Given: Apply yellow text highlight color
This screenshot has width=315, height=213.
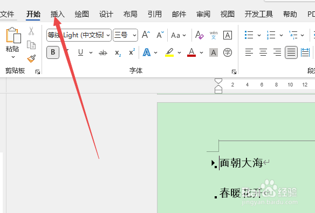Looking at the screenshot, I should (169, 52).
